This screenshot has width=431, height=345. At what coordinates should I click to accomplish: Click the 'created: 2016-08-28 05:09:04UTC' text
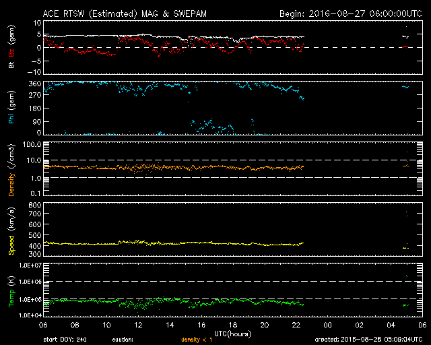pos(368,340)
